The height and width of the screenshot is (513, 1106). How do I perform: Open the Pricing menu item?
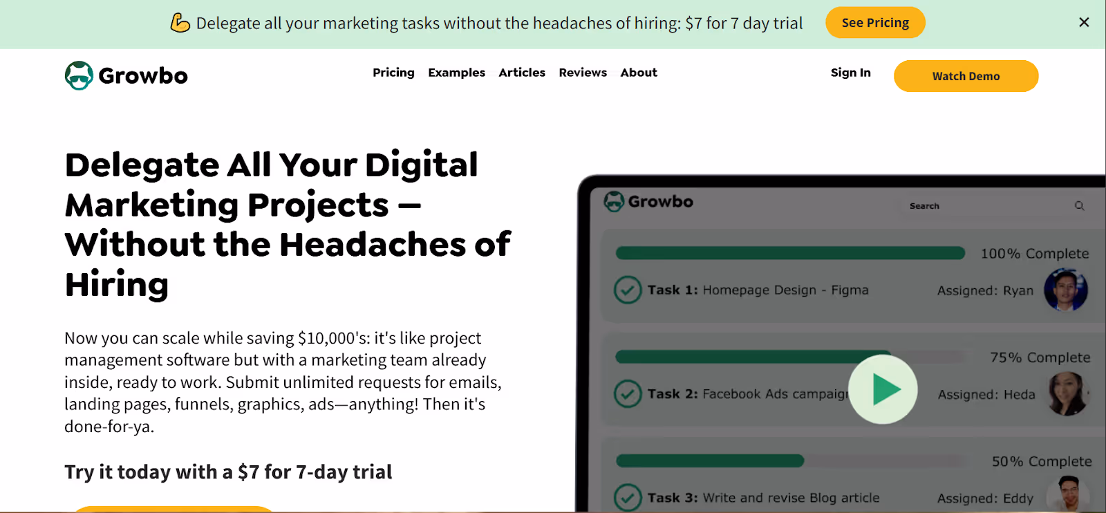(x=393, y=73)
